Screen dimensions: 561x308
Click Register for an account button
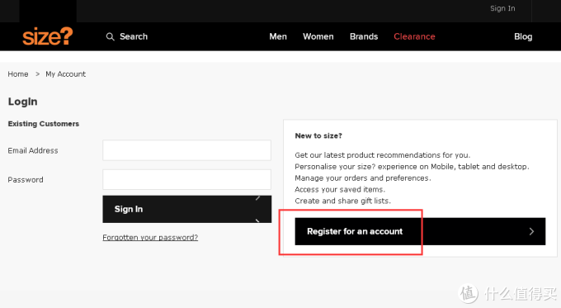tap(420, 231)
